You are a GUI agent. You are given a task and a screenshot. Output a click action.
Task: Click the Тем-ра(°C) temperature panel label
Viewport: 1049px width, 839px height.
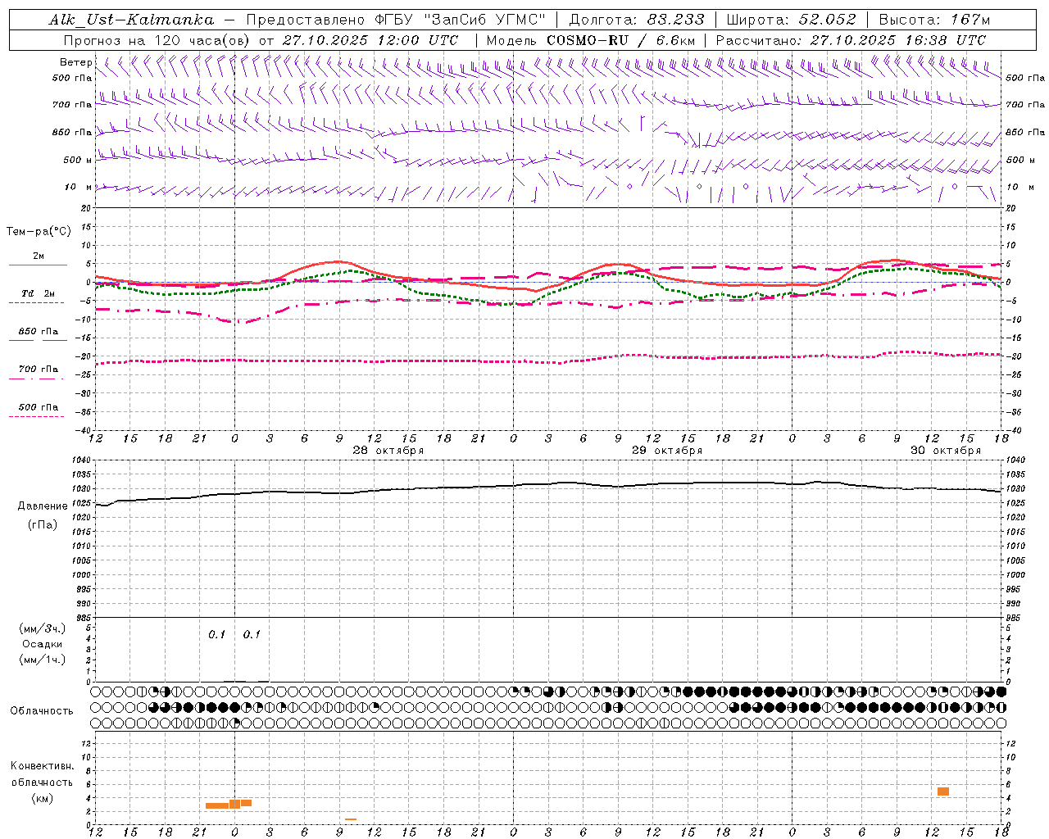(39, 232)
